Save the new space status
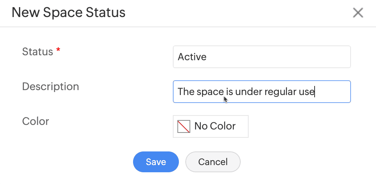The image size is (376, 184). [155, 162]
